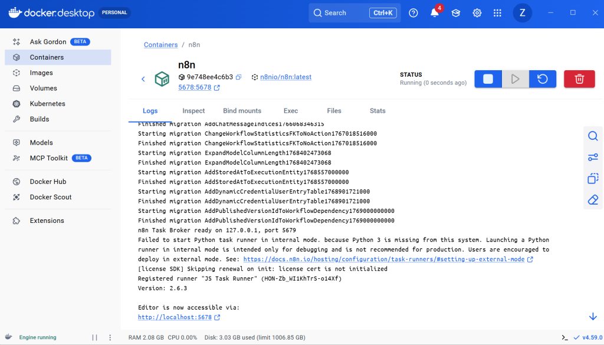Go back using the left chevron

tap(143, 79)
